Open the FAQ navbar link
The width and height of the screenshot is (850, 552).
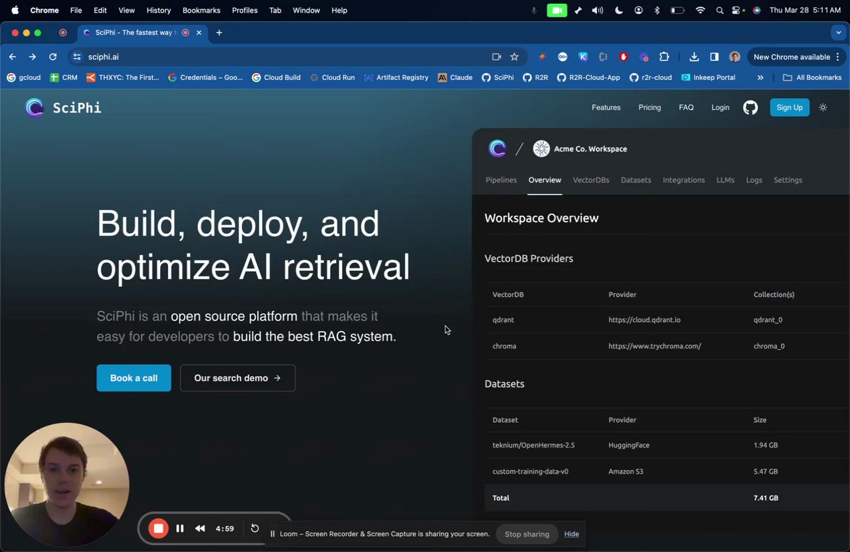[x=686, y=108]
